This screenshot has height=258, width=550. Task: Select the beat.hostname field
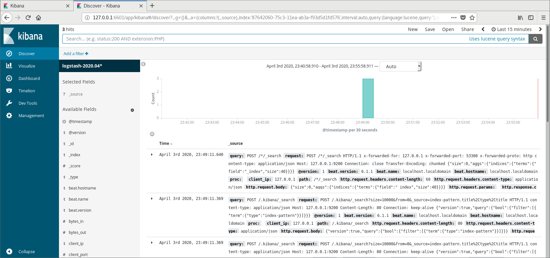coord(82,188)
